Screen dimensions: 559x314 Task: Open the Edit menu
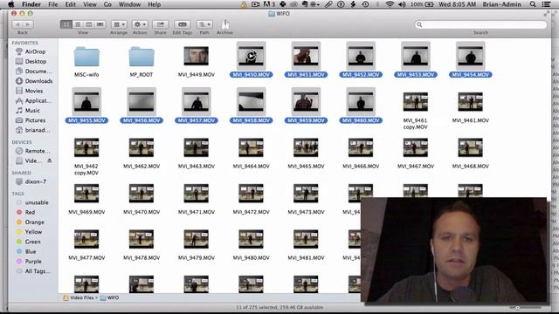point(70,4)
